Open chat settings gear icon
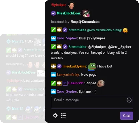The width and height of the screenshot is (139, 123). (x=55, y=116)
